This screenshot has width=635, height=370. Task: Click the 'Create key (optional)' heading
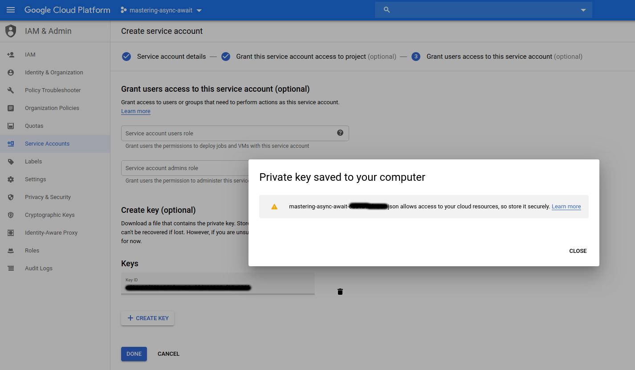(x=159, y=210)
